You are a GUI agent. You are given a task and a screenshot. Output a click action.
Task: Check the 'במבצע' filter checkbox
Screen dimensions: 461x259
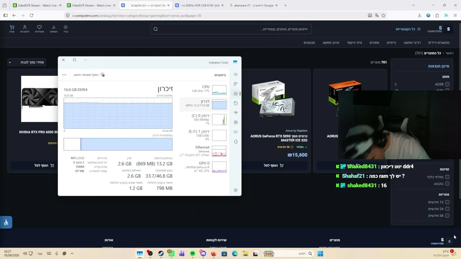(447, 184)
